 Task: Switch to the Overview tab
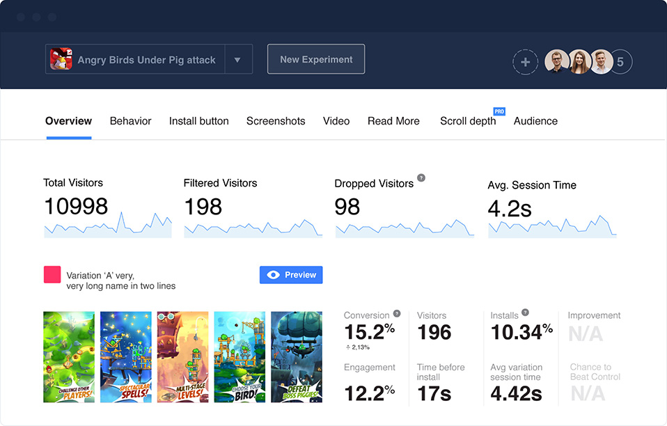(68, 121)
